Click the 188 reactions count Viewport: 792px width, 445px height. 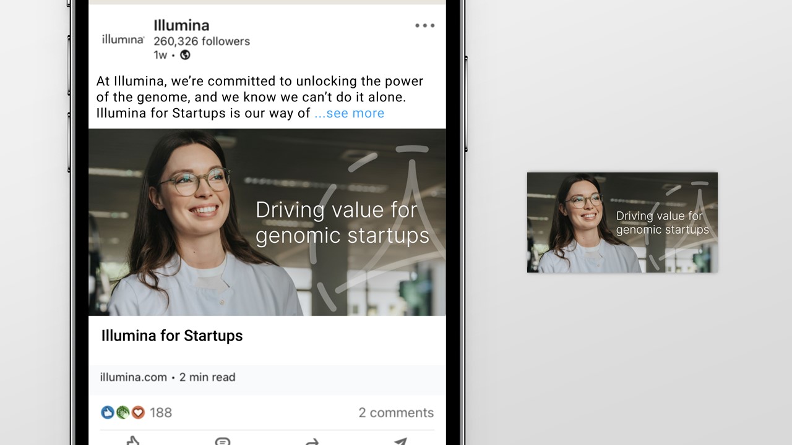point(161,413)
